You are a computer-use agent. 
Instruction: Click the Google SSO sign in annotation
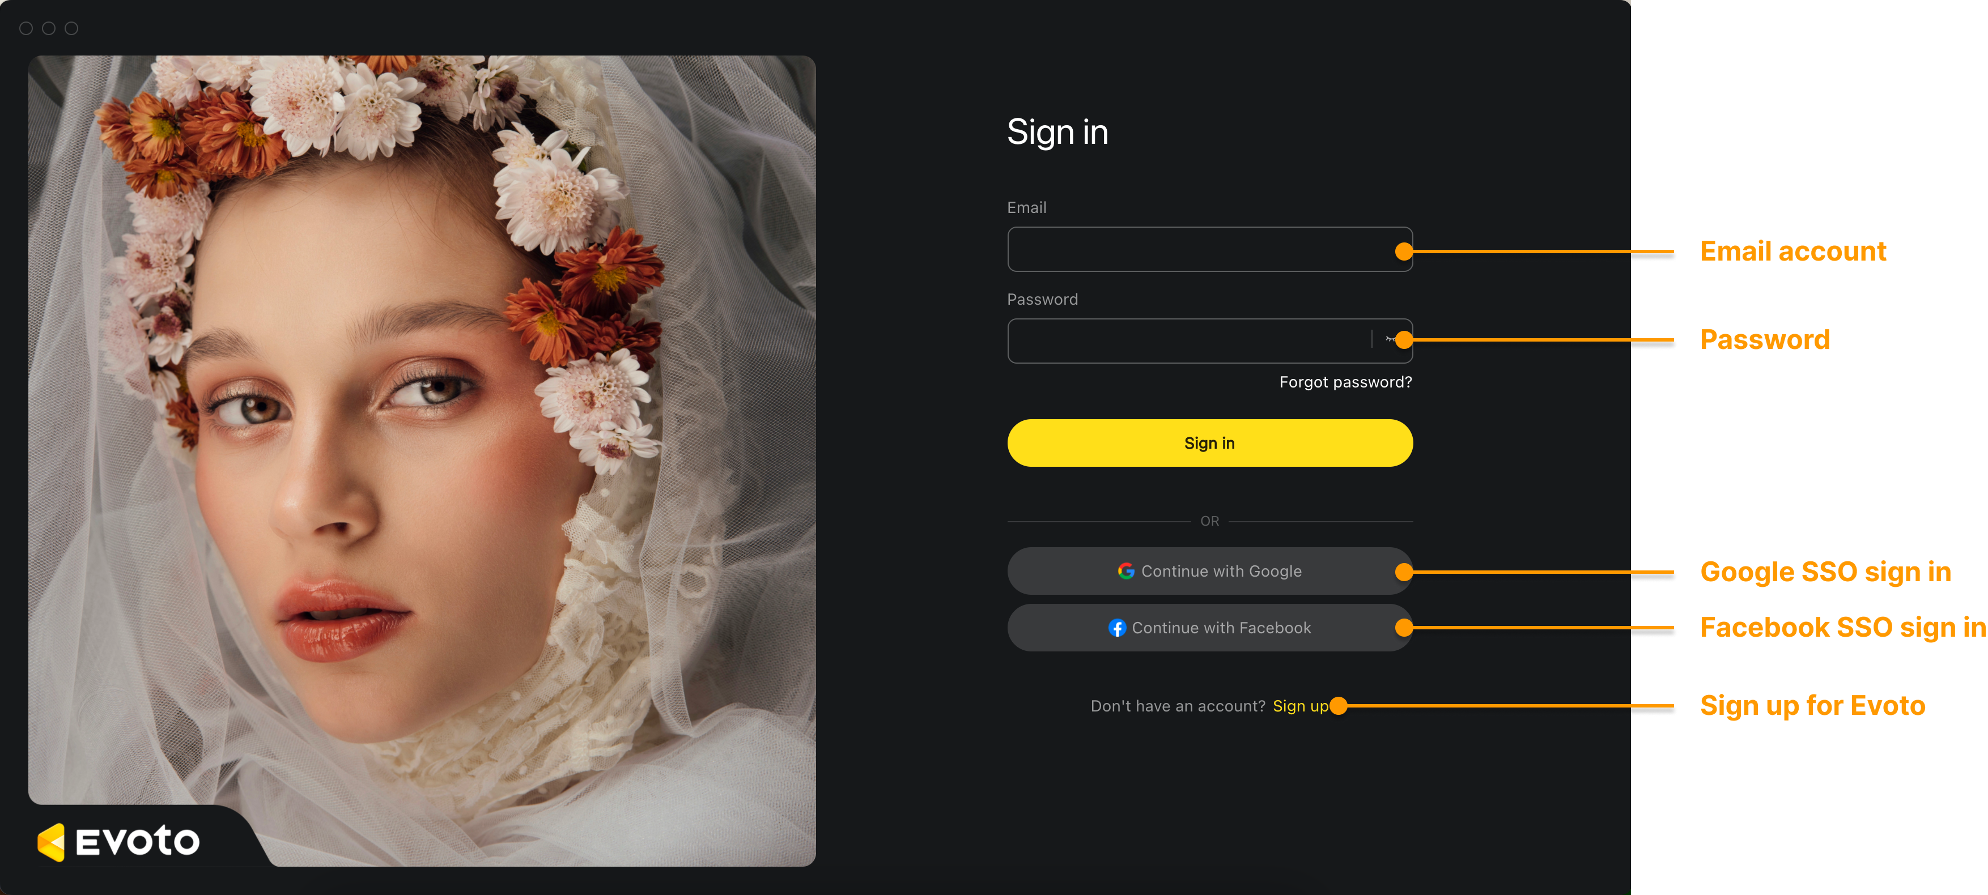(1825, 572)
